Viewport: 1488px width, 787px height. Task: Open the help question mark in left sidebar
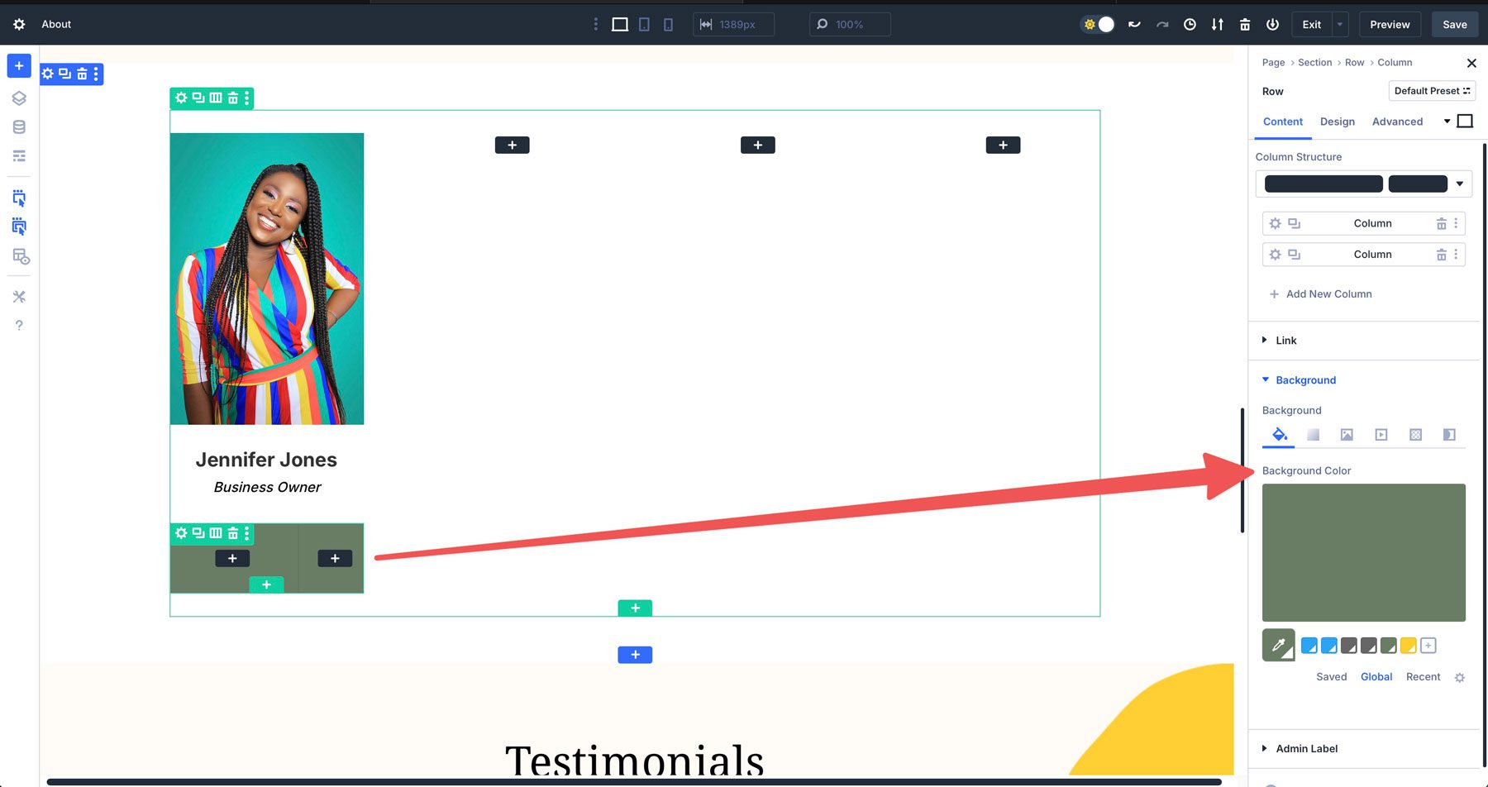pos(18,324)
